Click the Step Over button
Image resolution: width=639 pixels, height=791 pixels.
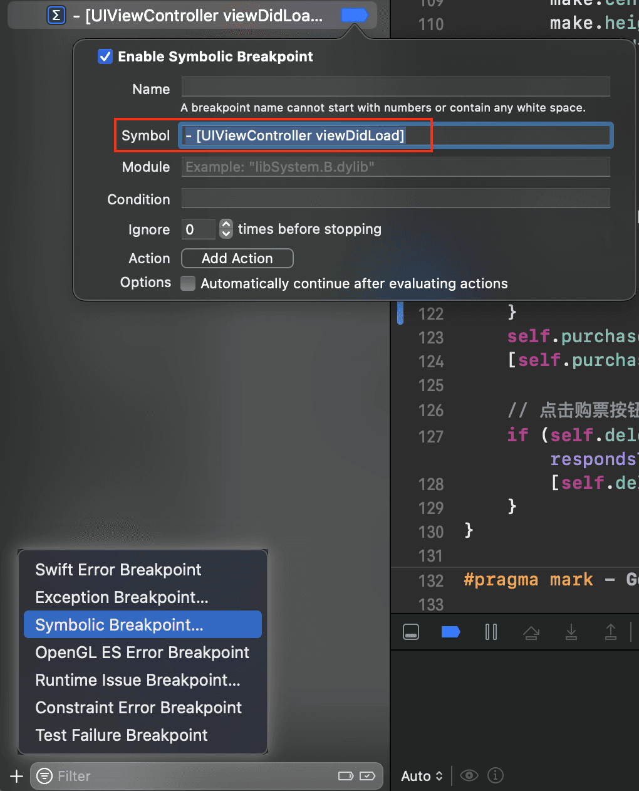click(x=531, y=632)
